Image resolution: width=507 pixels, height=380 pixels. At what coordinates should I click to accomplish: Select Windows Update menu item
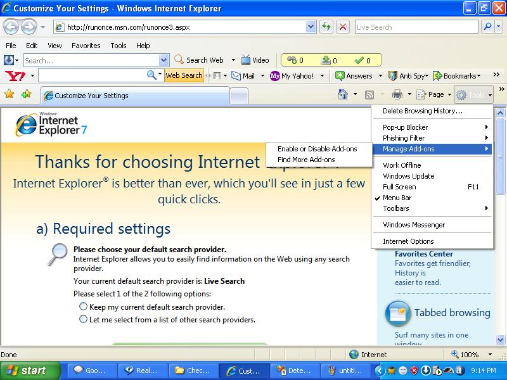432,176
